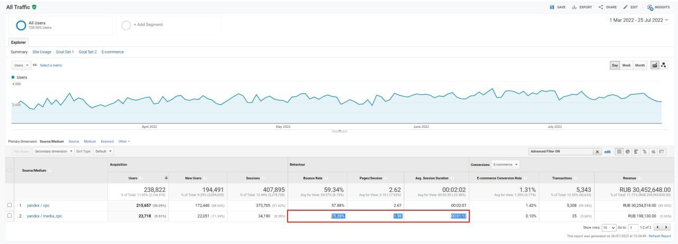The image size is (678, 244).
Task: Expand the Other primary dimension menu
Action: click(124, 142)
